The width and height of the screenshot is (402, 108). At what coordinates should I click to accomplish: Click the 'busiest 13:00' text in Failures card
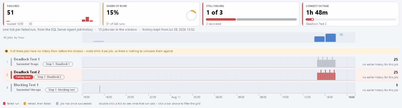(x=15, y=24)
